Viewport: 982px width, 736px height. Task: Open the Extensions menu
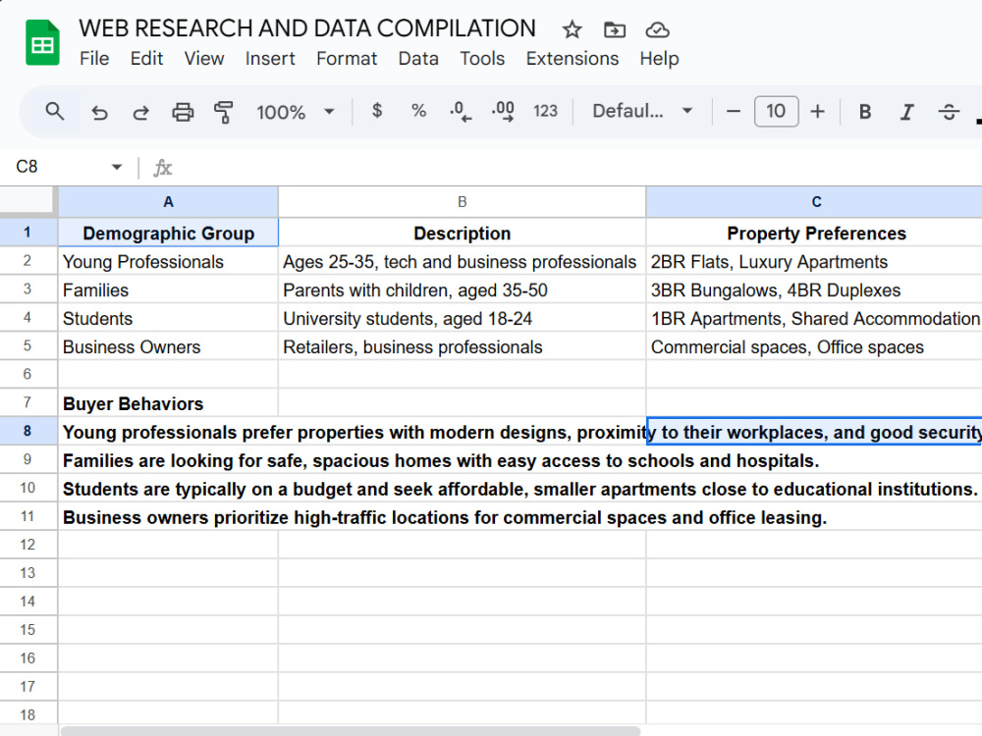tap(572, 58)
